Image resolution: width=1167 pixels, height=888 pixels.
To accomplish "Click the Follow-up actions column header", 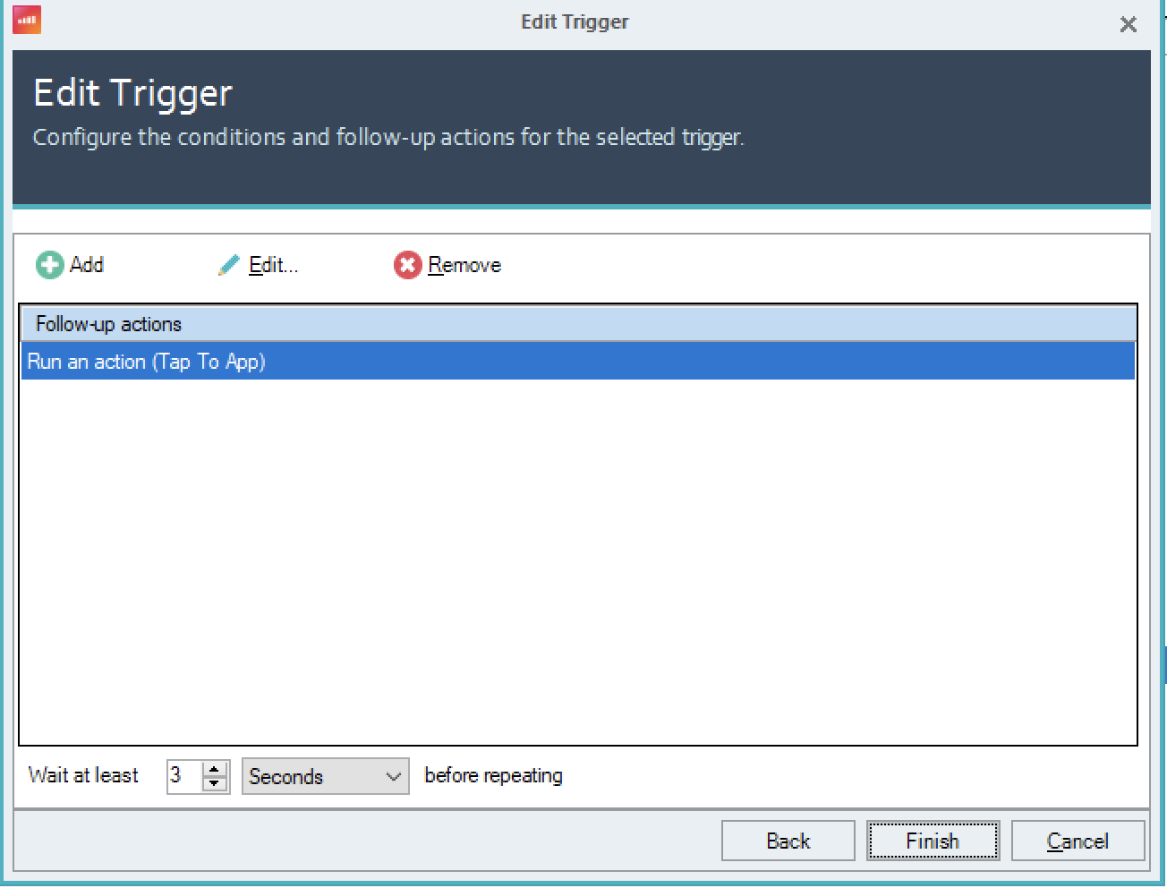I will pyautogui.click(x=577, y=324).
